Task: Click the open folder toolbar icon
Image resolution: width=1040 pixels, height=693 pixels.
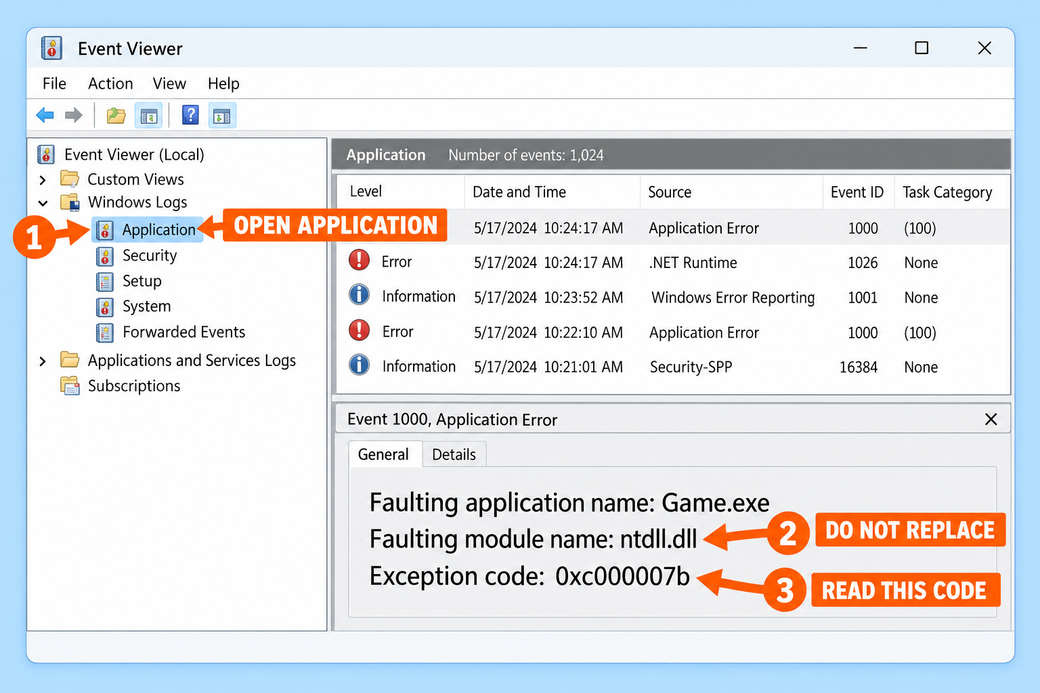Action: pyautogui.click(x=116, y=116)
